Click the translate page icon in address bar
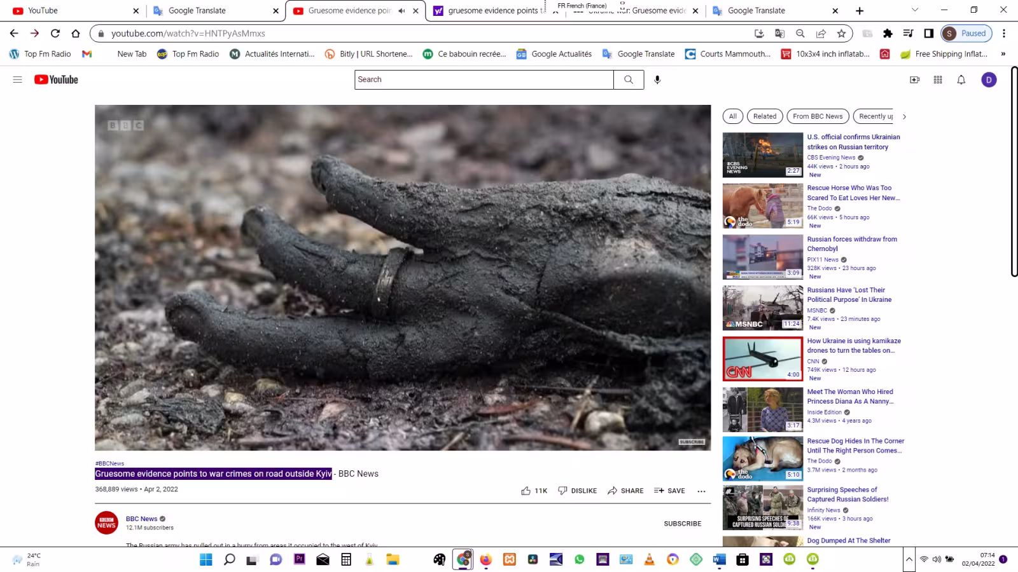Screen dimensions: 1018x572 (779, 33)
